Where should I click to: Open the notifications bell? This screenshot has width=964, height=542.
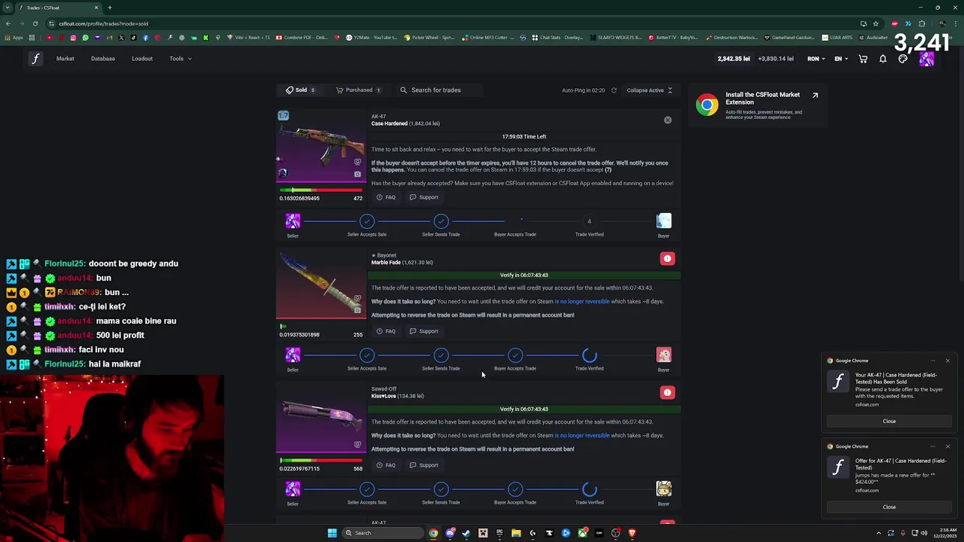[883, 59]
